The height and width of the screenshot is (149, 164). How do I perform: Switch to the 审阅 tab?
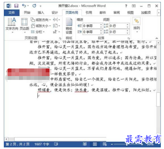(x=116, y=13)
